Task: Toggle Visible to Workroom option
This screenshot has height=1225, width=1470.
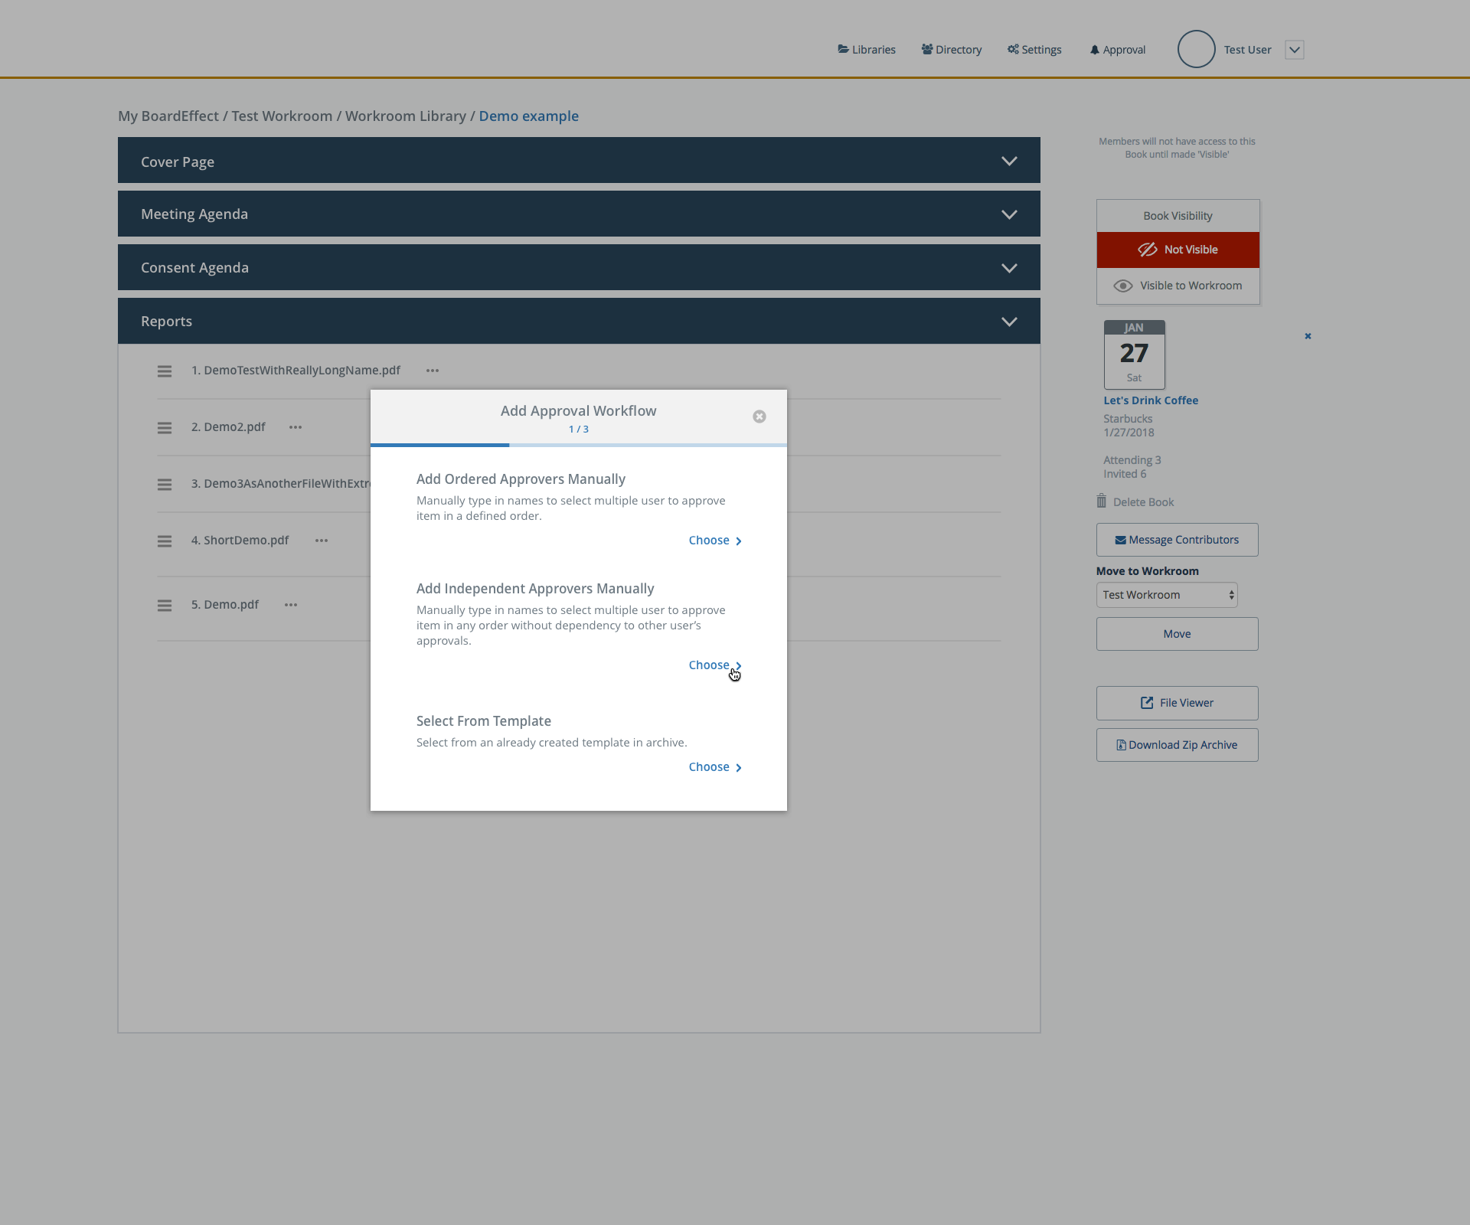Action: point(1178,286)
